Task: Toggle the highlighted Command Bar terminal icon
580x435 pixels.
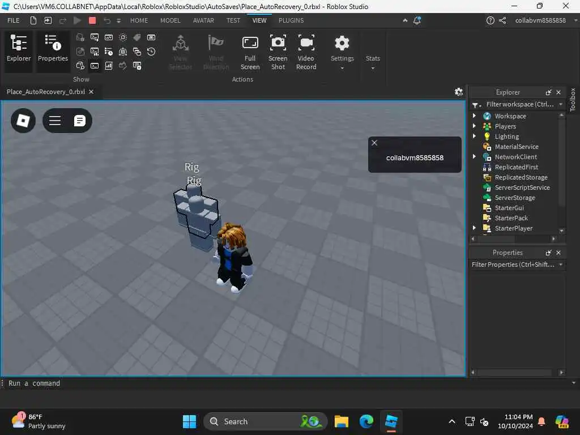Action: coord(95,66)
